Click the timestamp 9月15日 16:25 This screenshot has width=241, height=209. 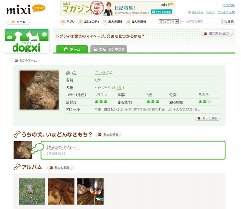click(x=56, y=154)
